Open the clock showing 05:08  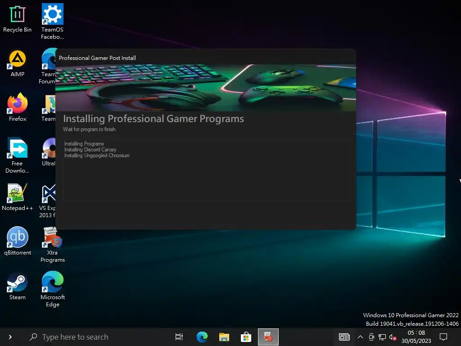coord(416,337)
